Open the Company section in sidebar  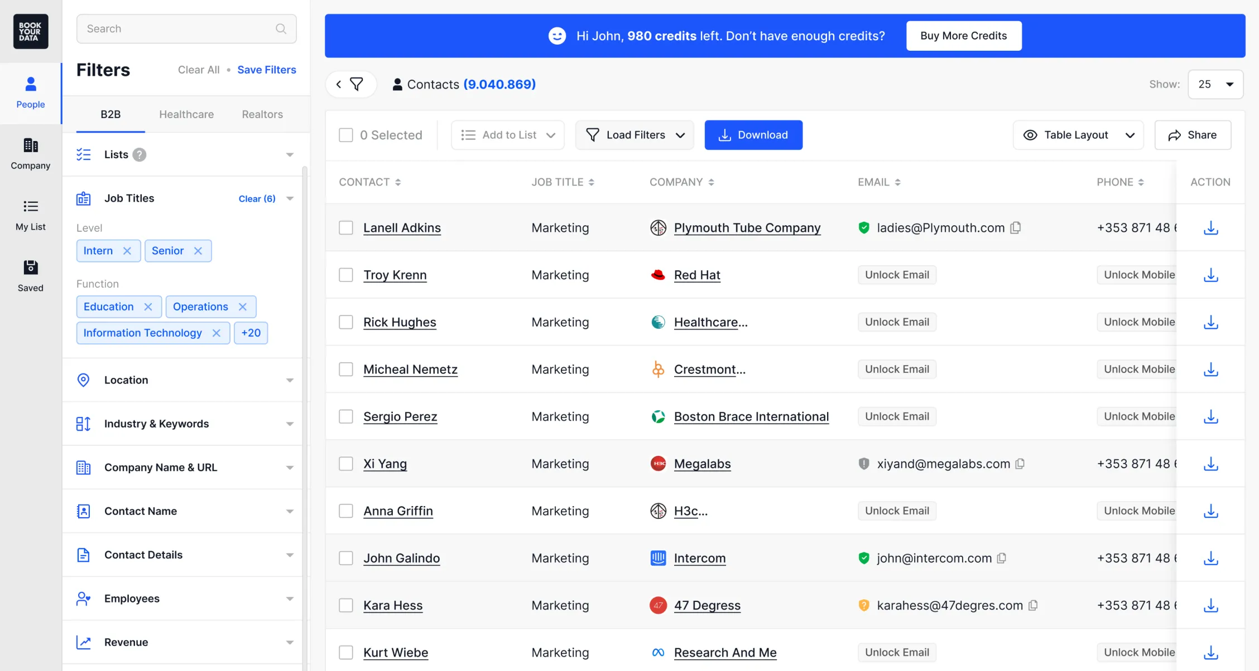pyautogui.click(x=31, y=154)
